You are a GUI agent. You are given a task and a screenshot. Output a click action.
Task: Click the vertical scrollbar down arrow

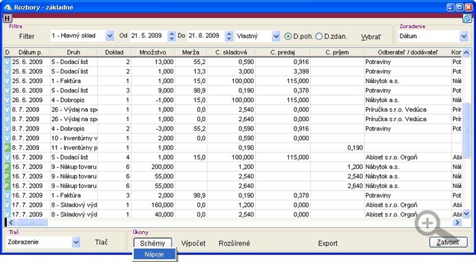(x=466, y=214)
